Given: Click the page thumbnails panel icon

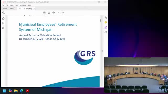Looking at the screenshot, I should (x=3, y=18).
